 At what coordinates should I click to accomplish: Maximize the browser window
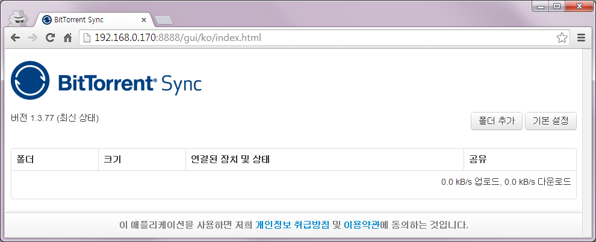coord(557,7)
